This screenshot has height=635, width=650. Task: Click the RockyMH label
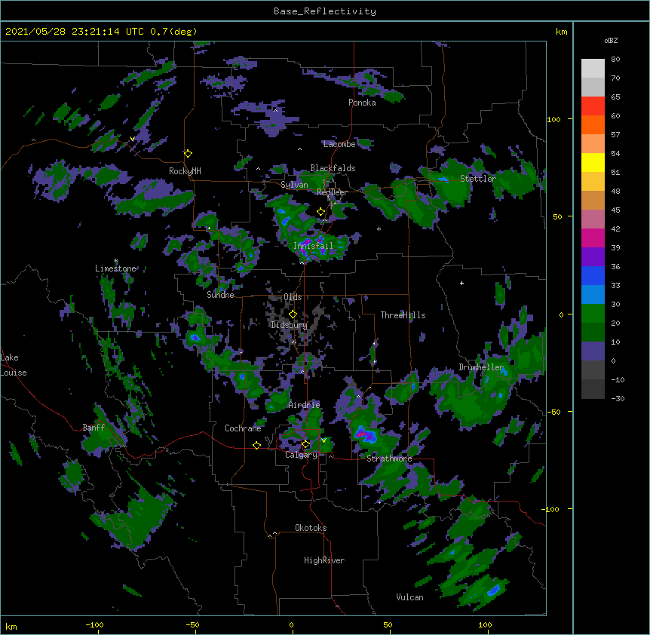pos(185,171)
